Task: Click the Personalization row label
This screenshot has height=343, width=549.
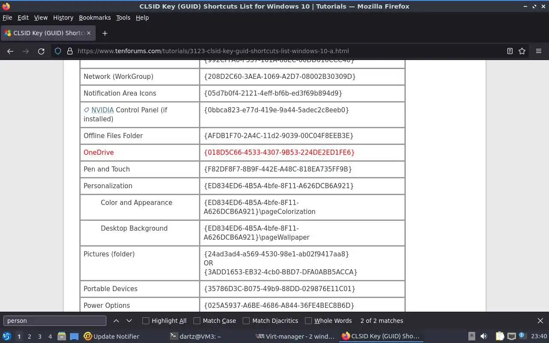Action: point(108,186)
